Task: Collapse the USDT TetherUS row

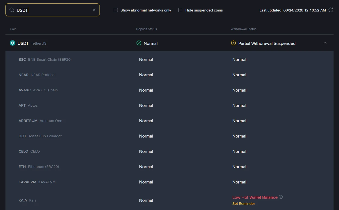Action: [x=325, y=43]
